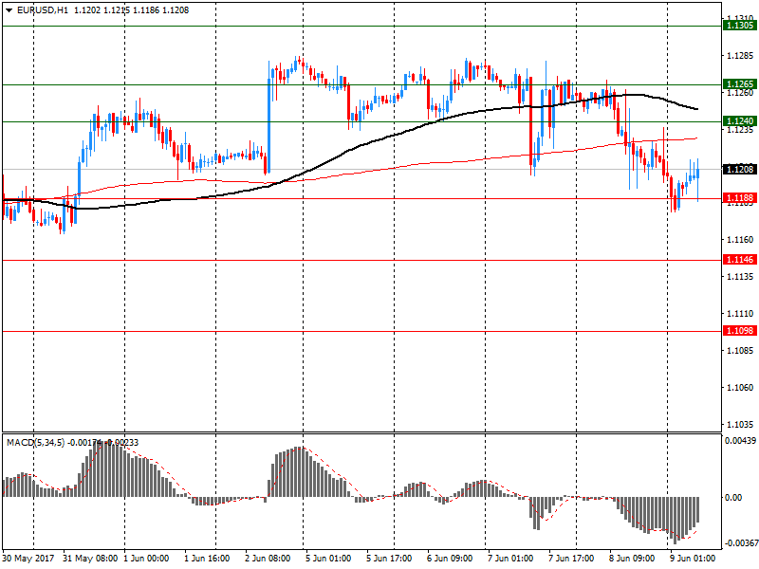Click the MACD zero level 0.00 label
The image size is (759, 569).
(732, 497)
